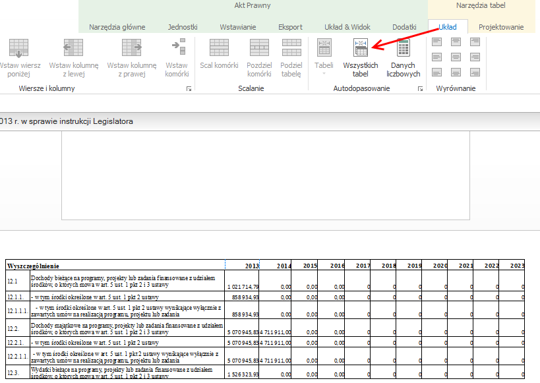The width and height of the screenshot is (540, 383).
Task: Click the 'w sprawie instrukcji Legislatora' title bar
Action: point(270,121)
